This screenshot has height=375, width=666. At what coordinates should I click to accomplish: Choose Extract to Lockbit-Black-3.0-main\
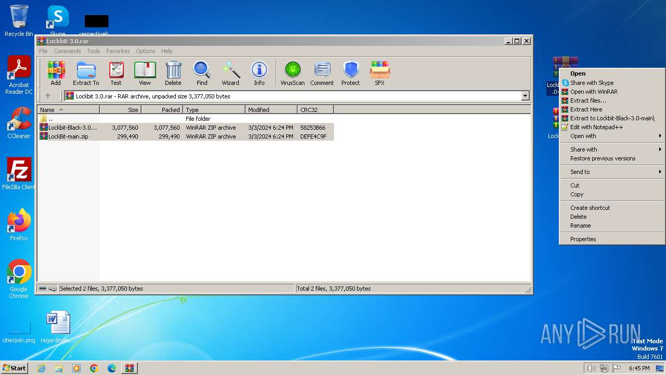[x=612, y=118]
